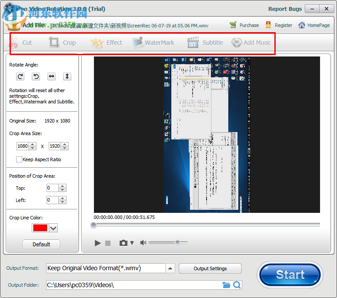Click crop height field showing 1920
337x298 pixels.
point(55,146)
